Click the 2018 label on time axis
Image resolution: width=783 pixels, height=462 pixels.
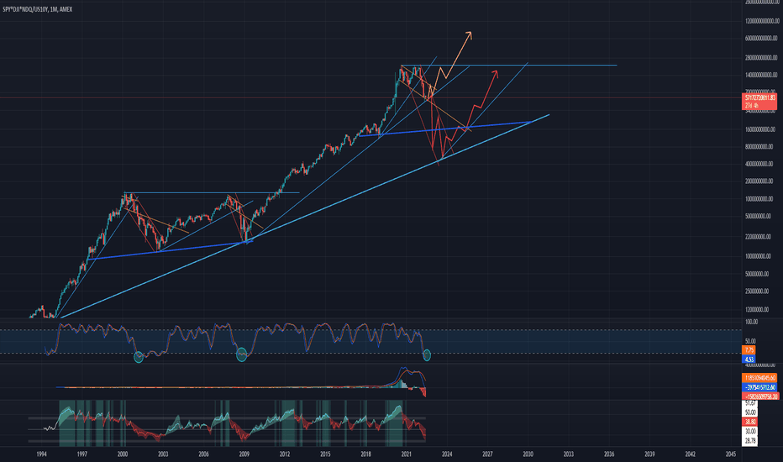click(x=365, y=454)
